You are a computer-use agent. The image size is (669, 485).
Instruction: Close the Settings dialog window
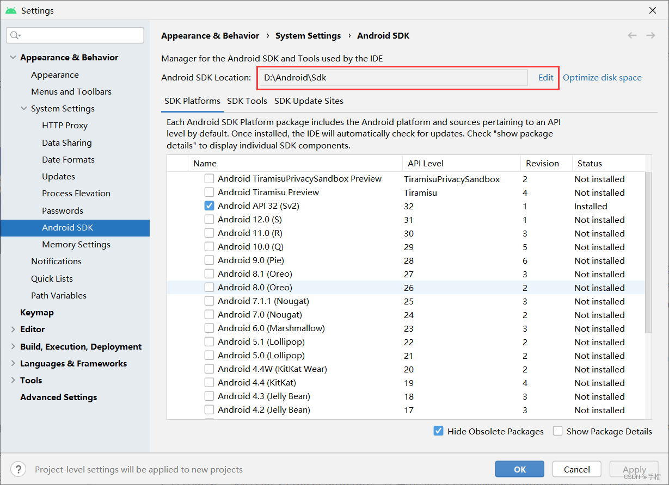click(x=653, y=10)
